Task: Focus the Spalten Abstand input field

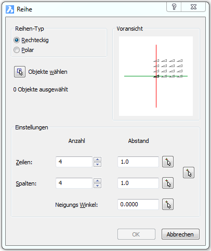Action: (138, 183)
